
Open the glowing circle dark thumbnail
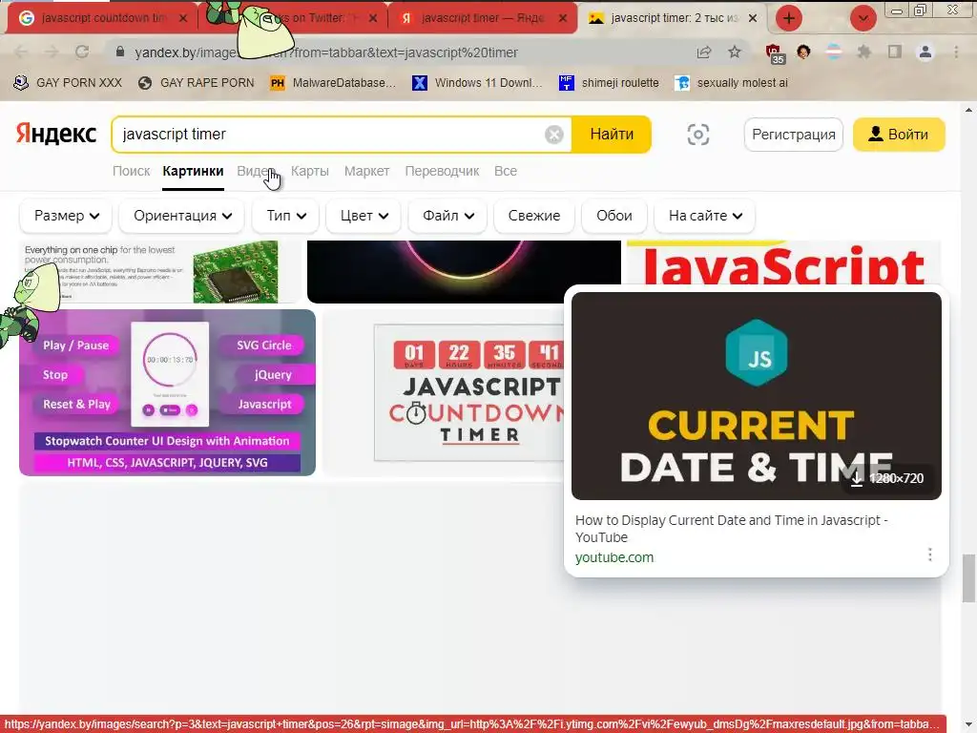465,272
